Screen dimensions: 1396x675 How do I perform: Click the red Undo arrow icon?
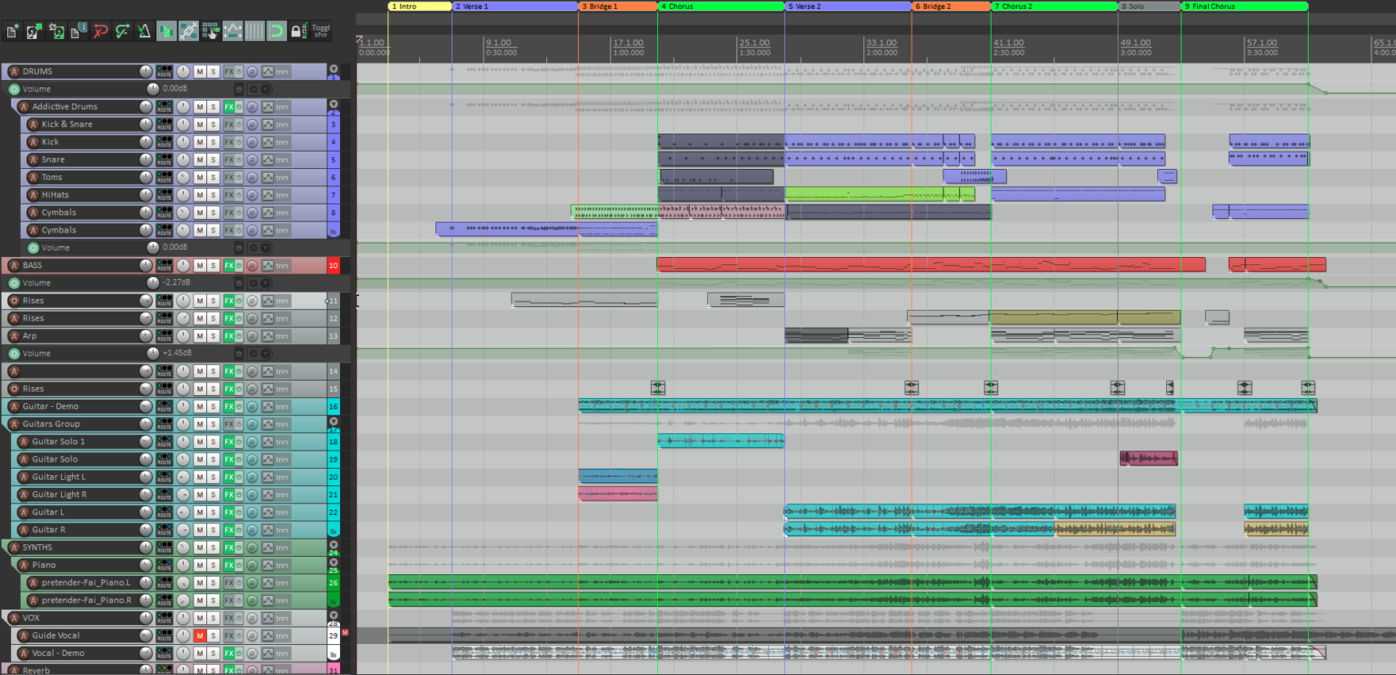pyautogui.click(x=100, y=32)
